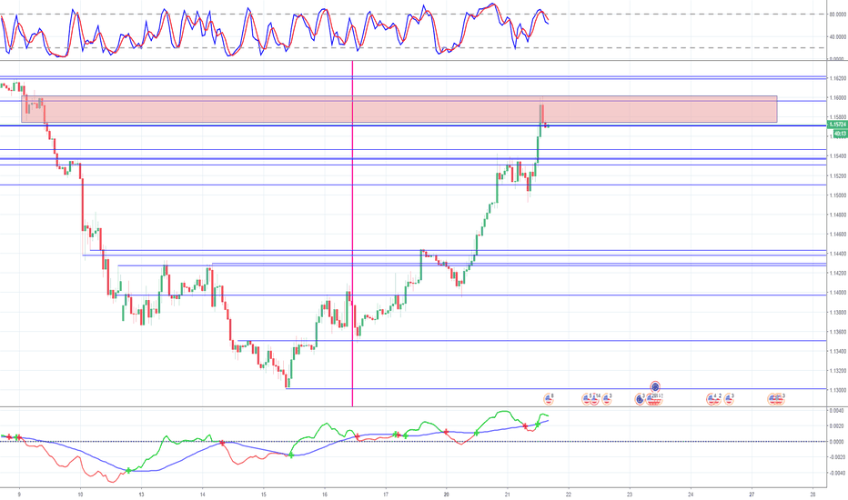Click the green countdown timer label below the price
Screen dimensions: 848x500
[840, 133]
